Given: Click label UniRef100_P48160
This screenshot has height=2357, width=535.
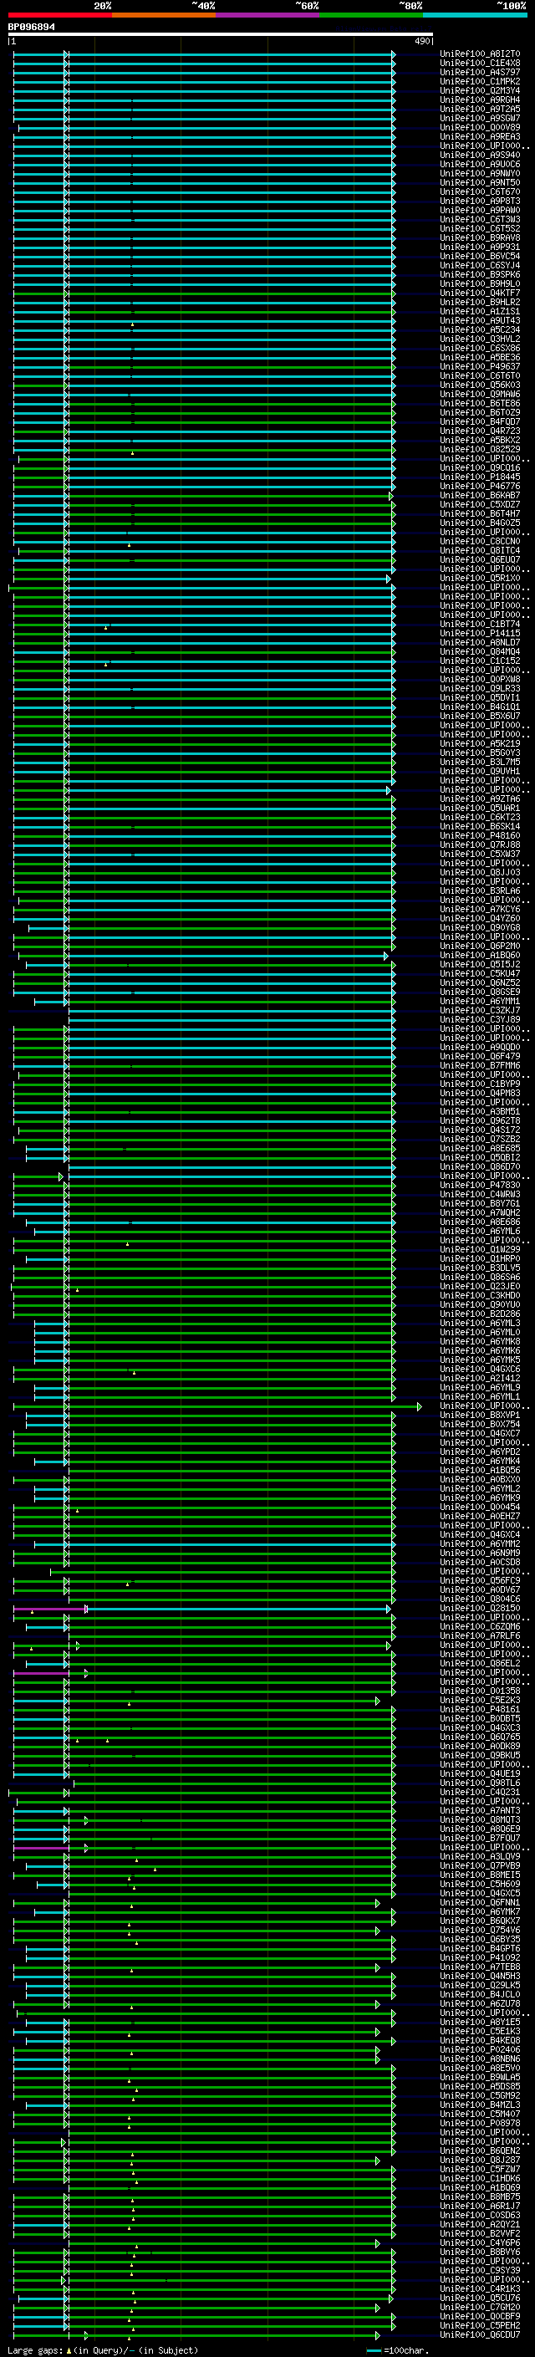Looking at the screenshot, I should (480, 835).
